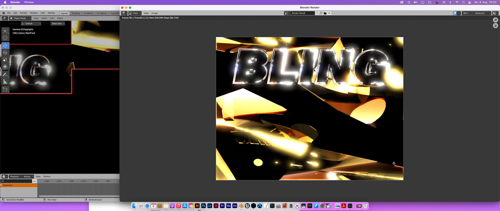
Task: Select the Measure tool
Action: pyautogui.click(x=5, y=82)
